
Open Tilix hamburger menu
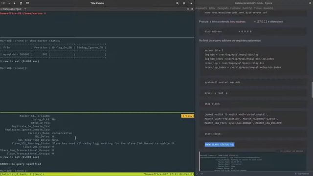coord(184,3)
